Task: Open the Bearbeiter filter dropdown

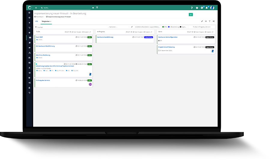Action: click(147, 27)
